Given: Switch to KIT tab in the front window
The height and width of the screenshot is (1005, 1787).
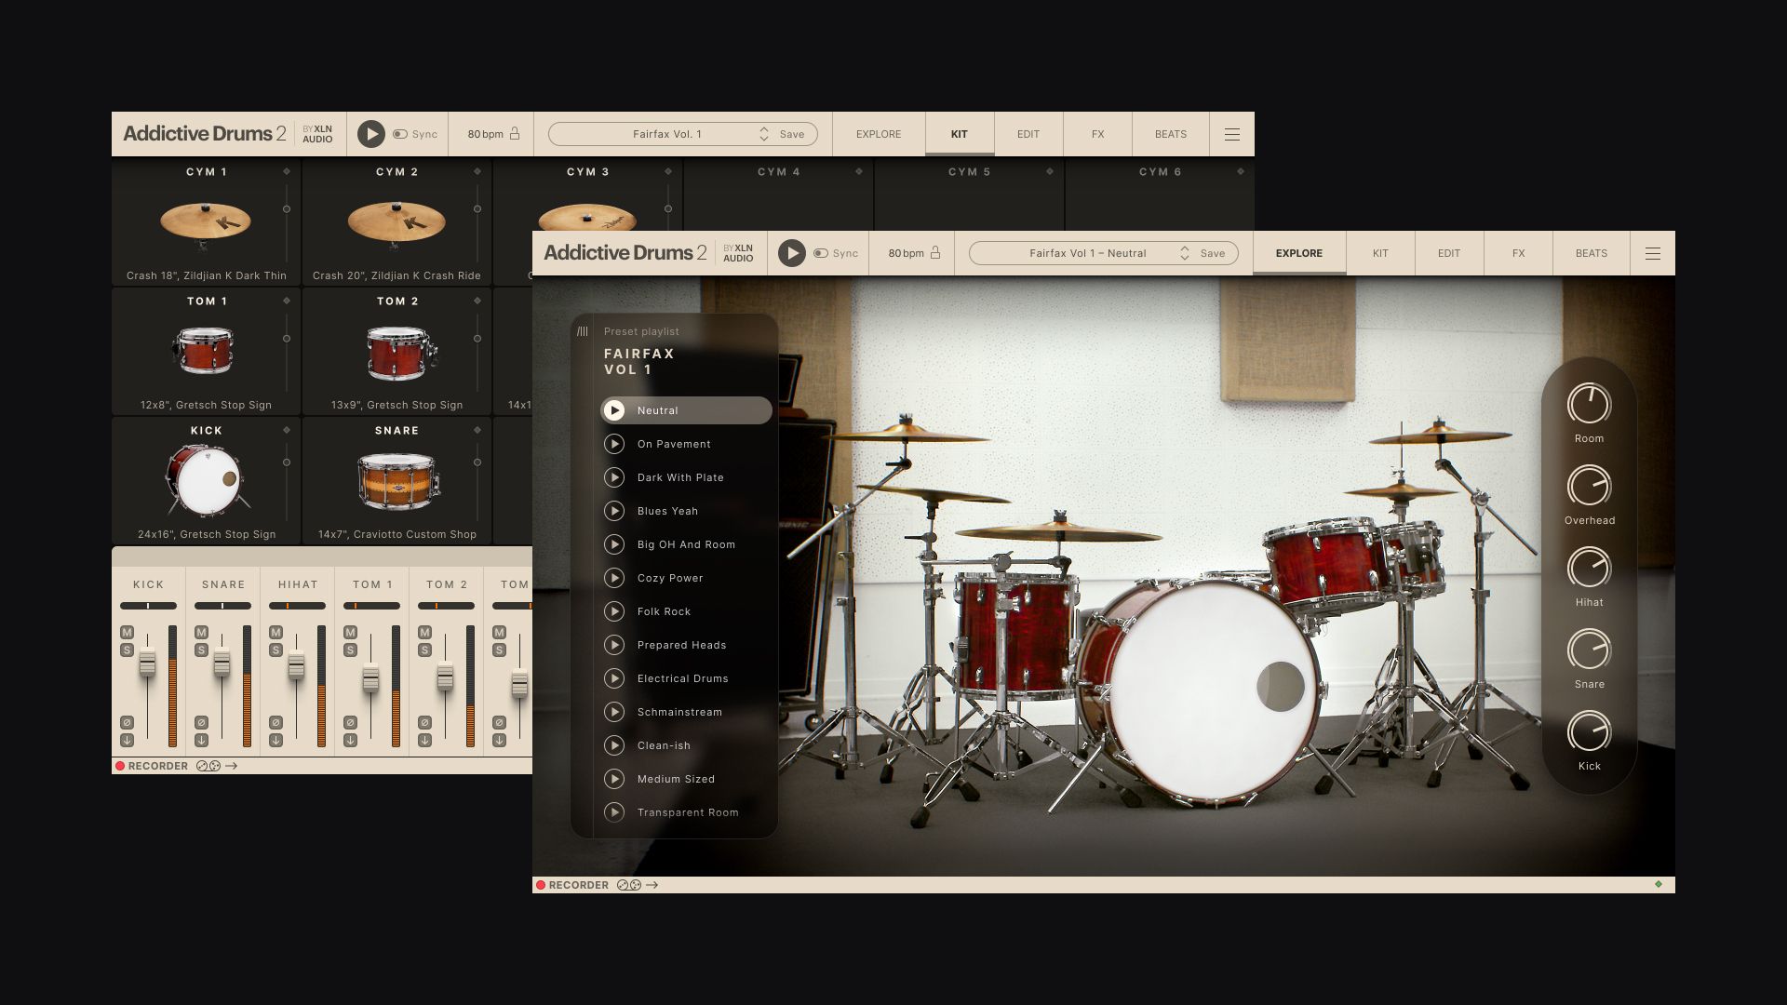Looking at the screenshot, I should (1380, 253).
